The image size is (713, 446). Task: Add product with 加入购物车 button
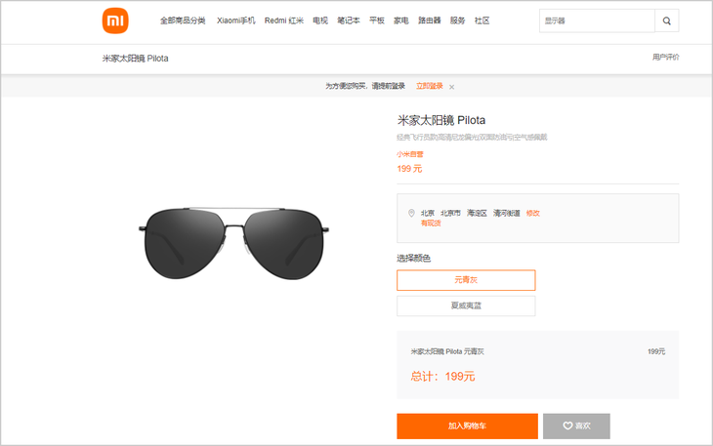pyautogui.click(x=467, y=426)
